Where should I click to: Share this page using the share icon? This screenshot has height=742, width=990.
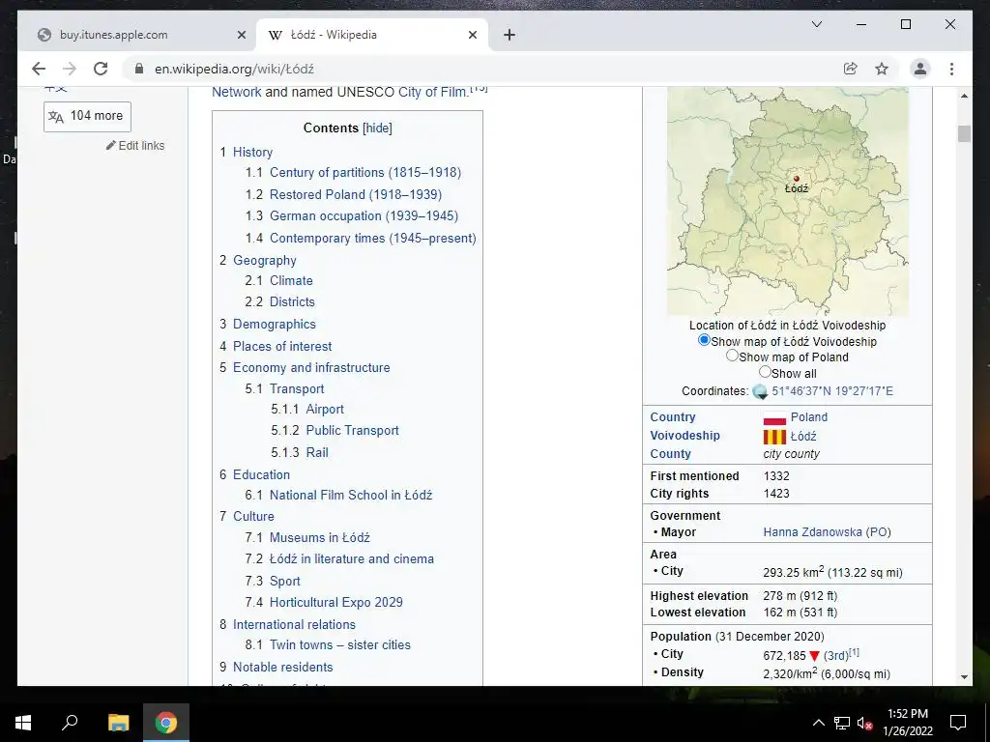coord(851,69)
